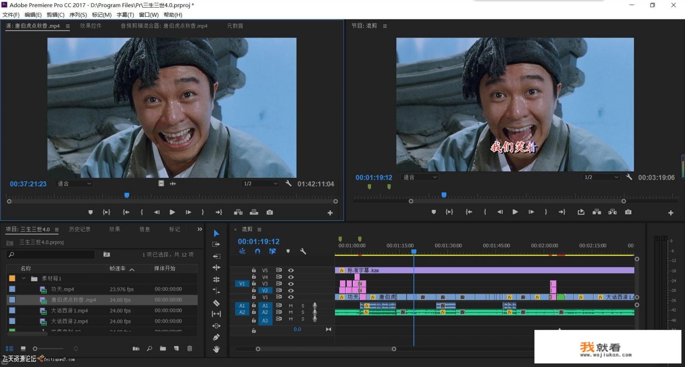Switch to 元数据 tab
The height and width of the screenshot is (367, 685).
pos(235,26)
